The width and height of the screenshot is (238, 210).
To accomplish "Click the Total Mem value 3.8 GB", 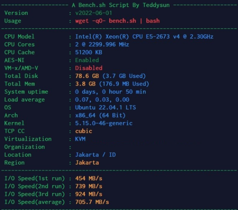I will coord(112,84).
